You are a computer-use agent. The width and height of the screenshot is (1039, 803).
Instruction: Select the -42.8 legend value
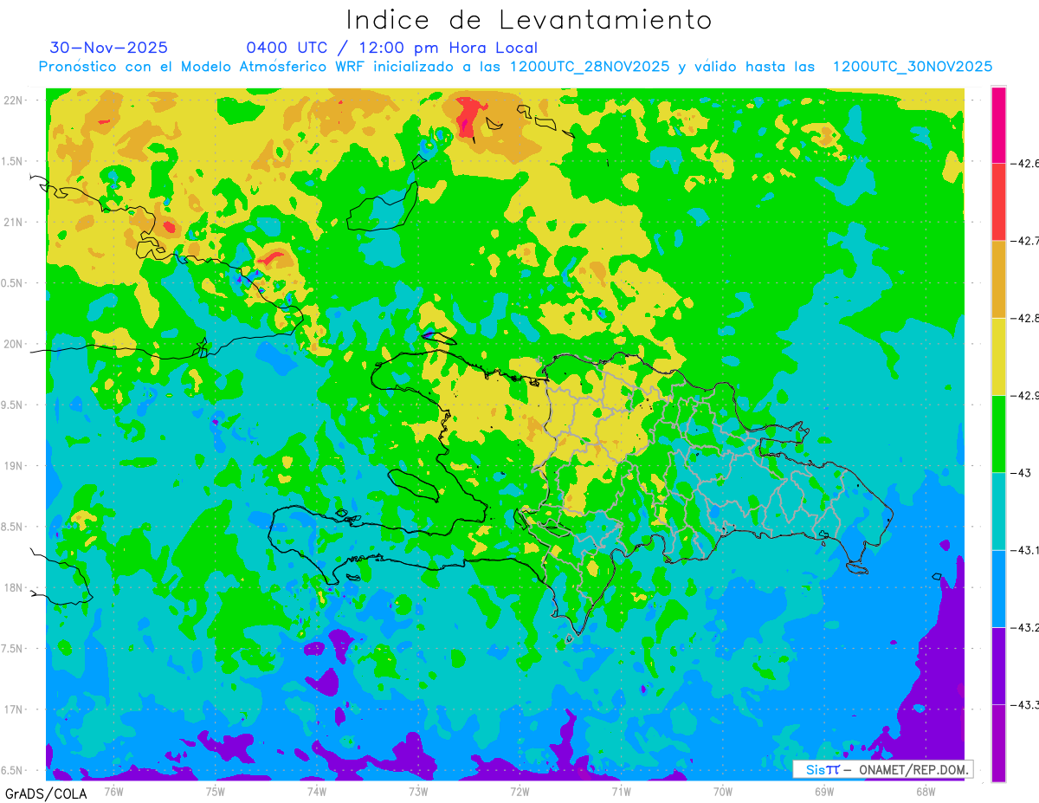1026,318
